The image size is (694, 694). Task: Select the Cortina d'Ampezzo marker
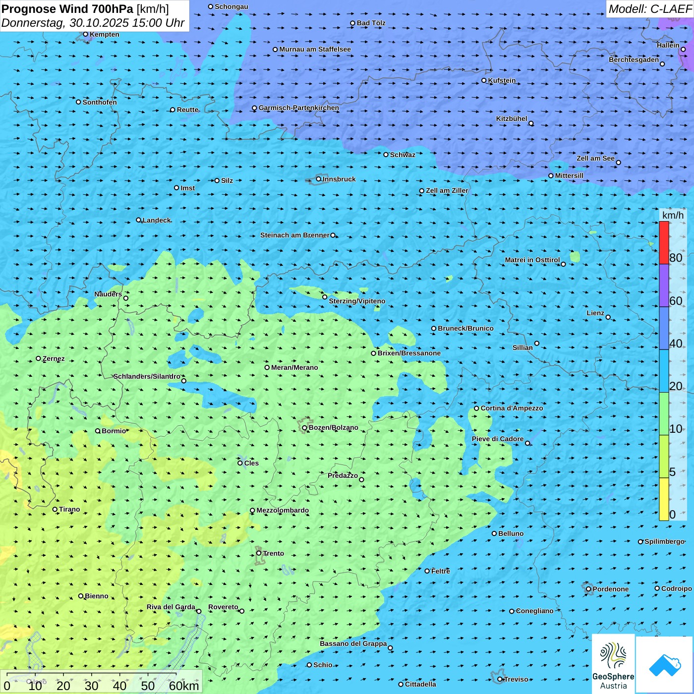476,408
